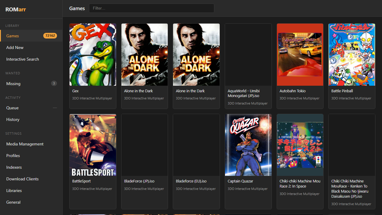Viewport: 382px width, 215px height.
Task: Click the platform label under BladeForce (JP).iso
Action: 144,189
